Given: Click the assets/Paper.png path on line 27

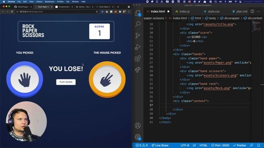Looking at the screenshot, I should pos(217,62).
